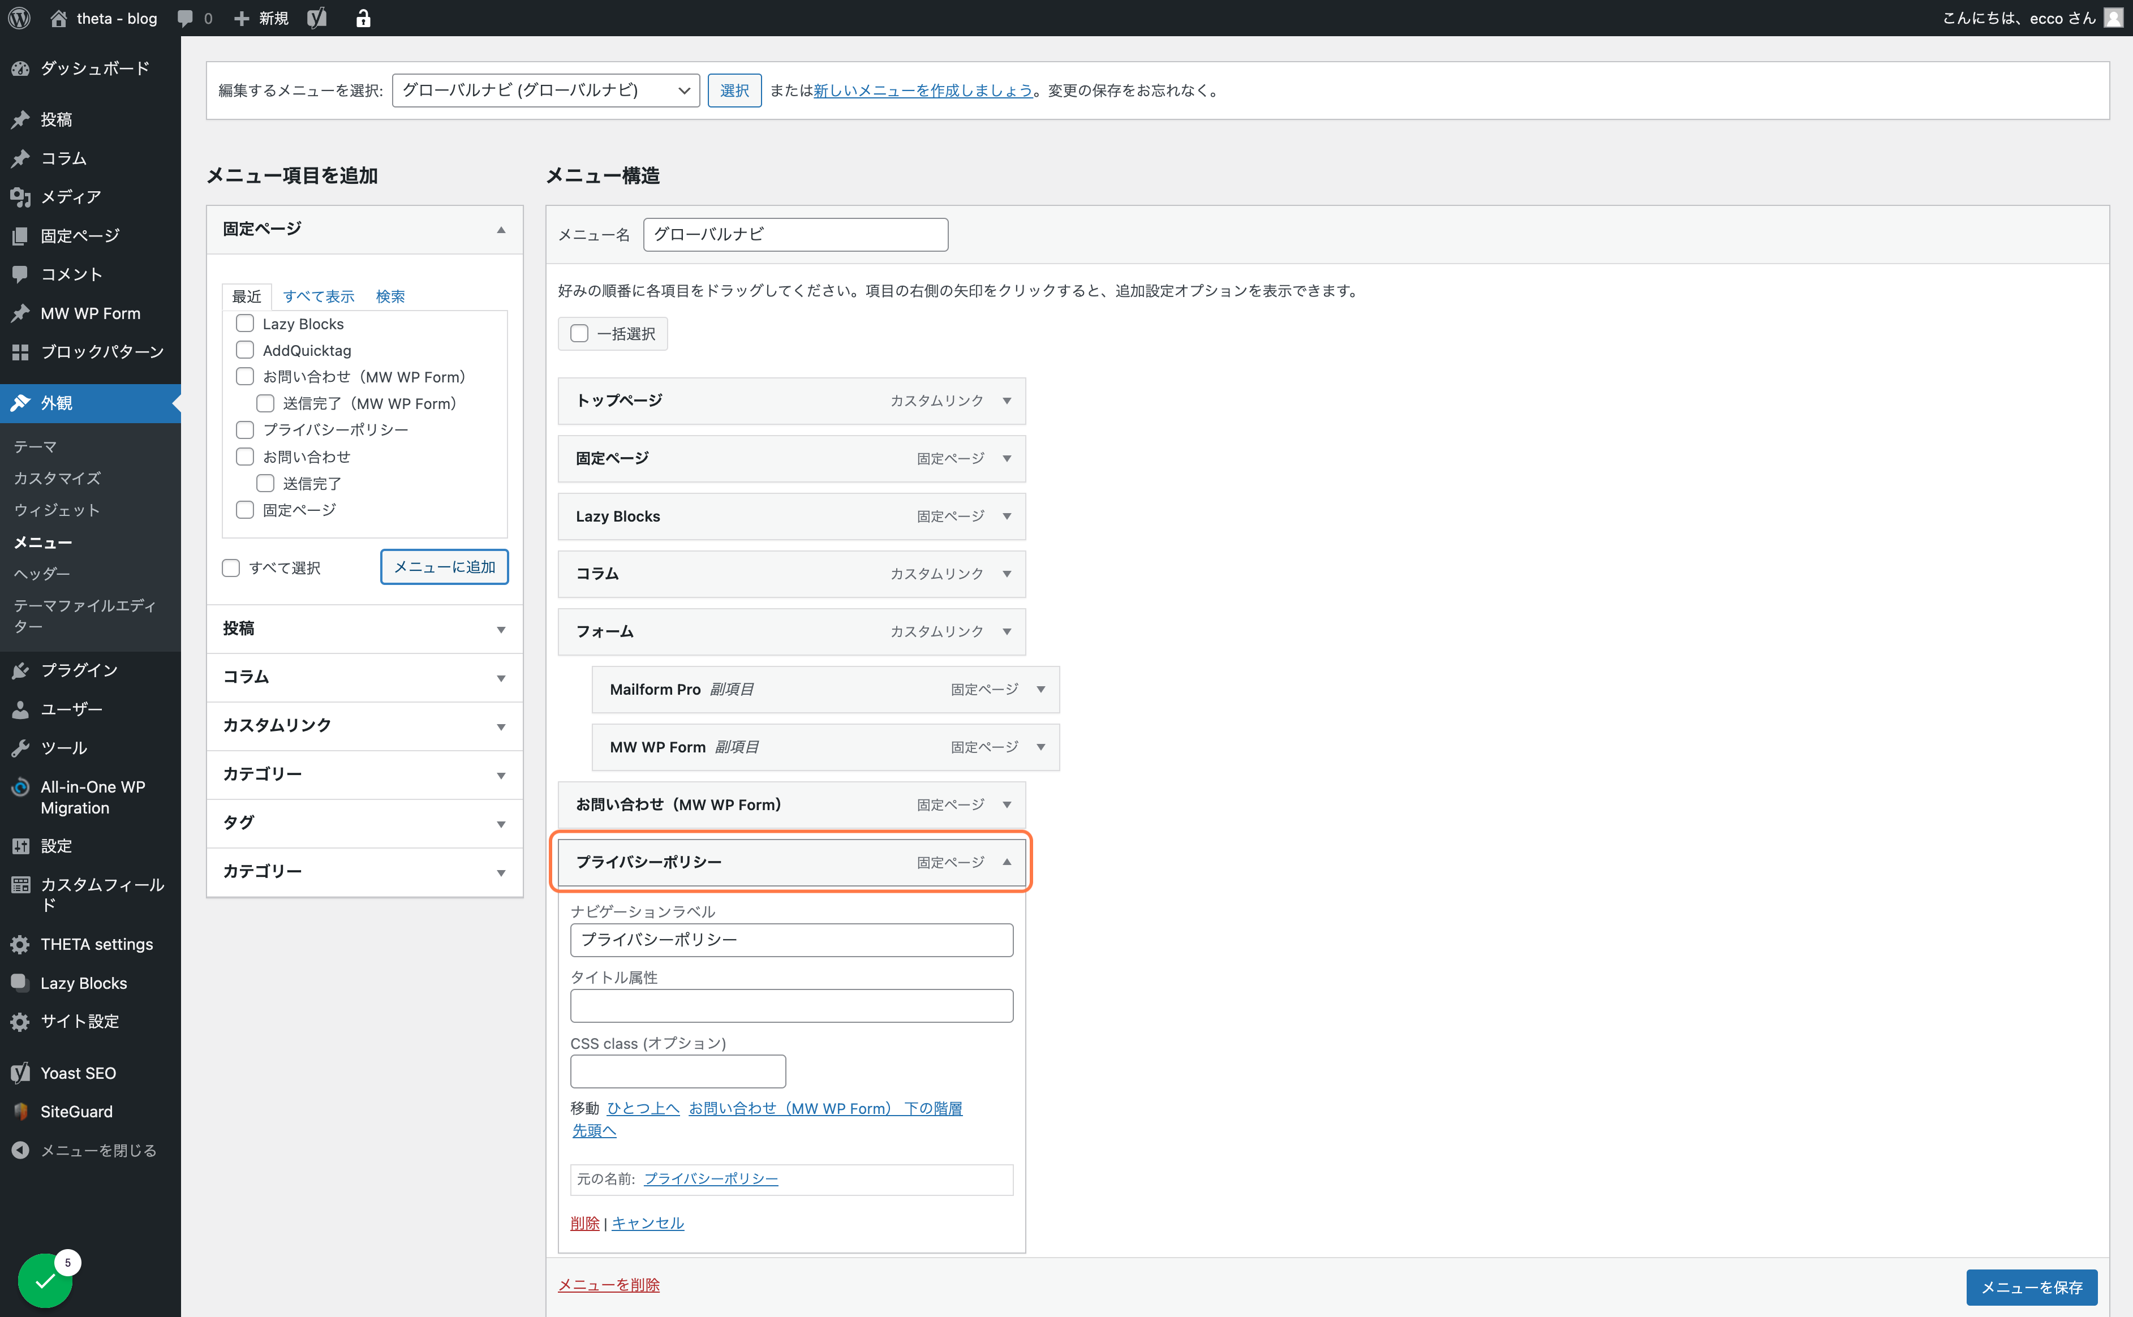2133x1317 pixels.
Task: Switch to 検索 tab
Action: pos(390,296)
